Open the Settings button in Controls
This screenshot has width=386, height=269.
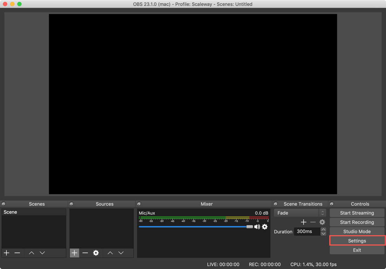point(357,241)
